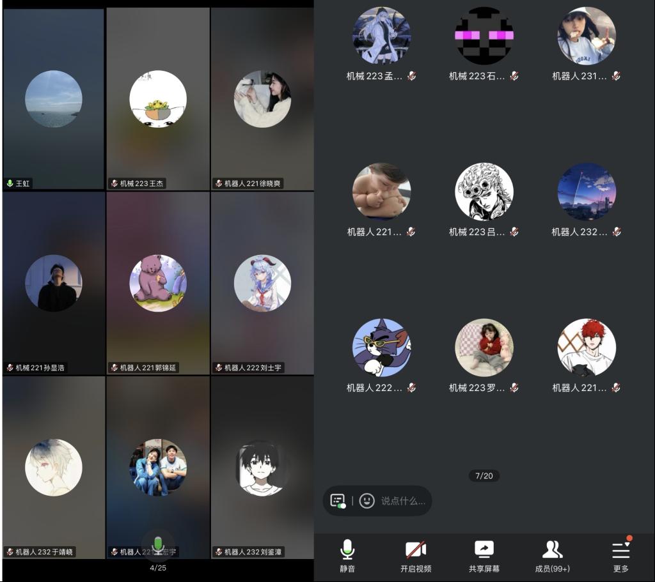The width and height of the screenshot is (655, 582).
Task: Click the Enderman pixel avatar of 机械223石
Action: coord(484,36)
